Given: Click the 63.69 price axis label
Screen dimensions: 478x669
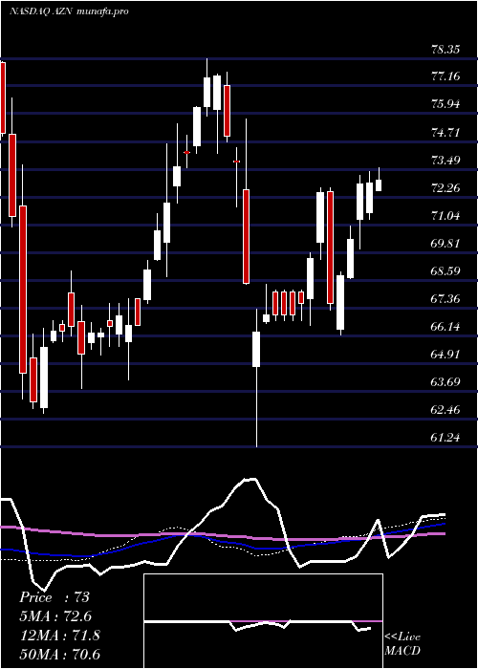Looking at the screenshot, I should 445,382.
